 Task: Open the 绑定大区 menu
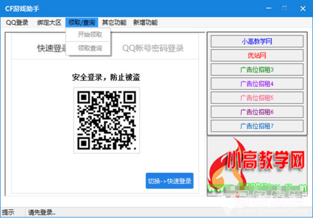(x=49, y=22)
